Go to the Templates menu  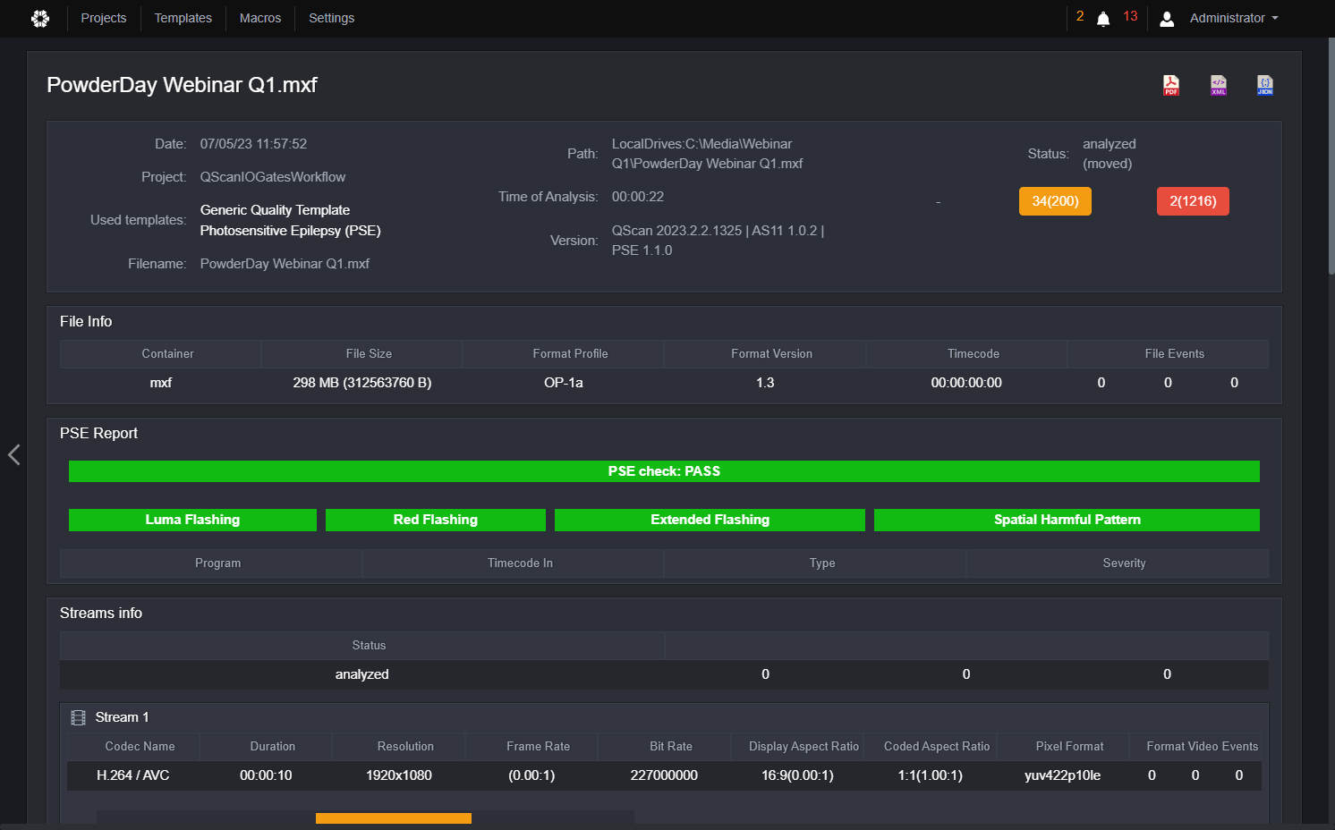coord(183,18)
